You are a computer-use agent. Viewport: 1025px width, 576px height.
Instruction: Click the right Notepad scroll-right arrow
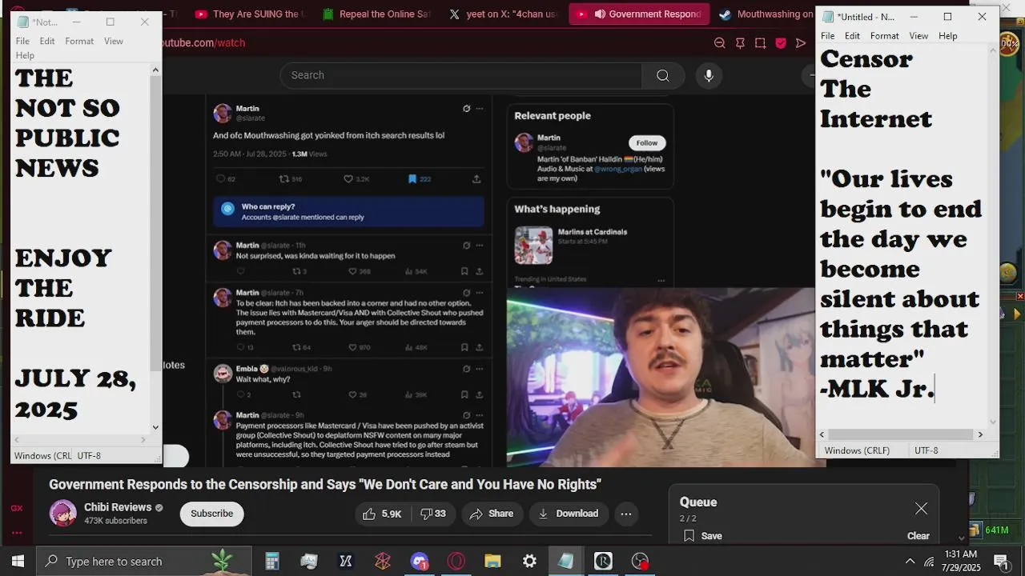click(x=980, y=434)
